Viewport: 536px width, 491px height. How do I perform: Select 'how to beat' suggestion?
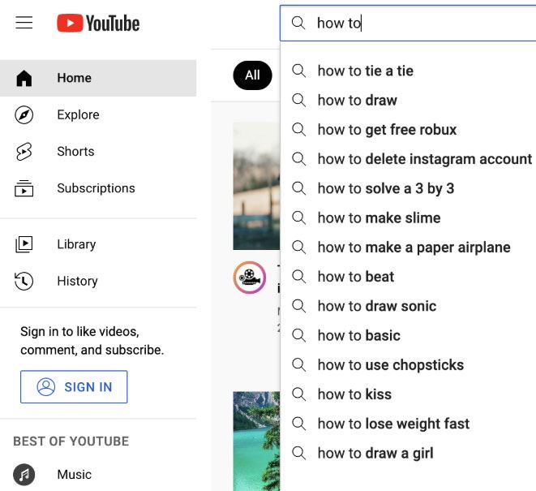[x=408, y=277]
